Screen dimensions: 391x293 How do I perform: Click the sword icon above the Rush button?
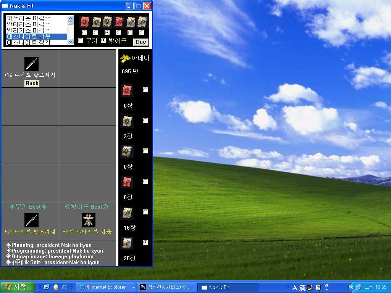click(31, 64)
